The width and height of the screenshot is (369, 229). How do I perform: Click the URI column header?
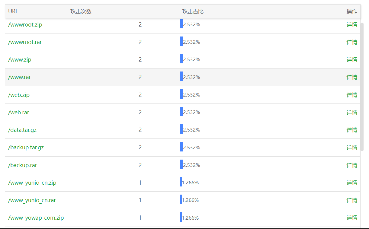coord(12,11)
